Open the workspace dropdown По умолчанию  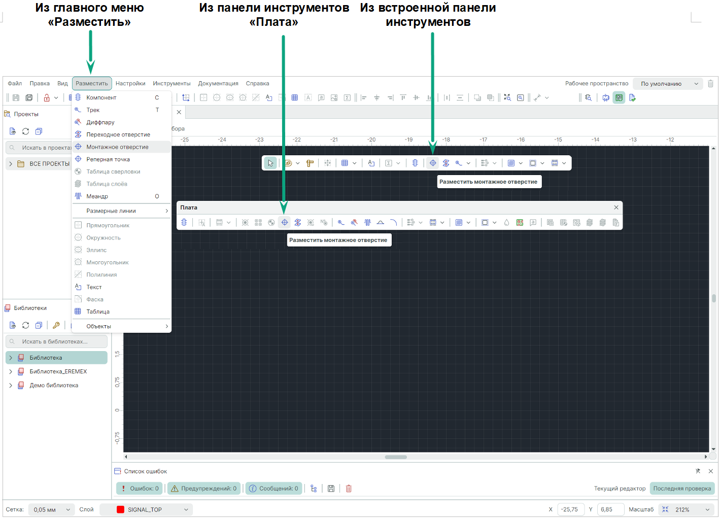[x=668, y=84]
